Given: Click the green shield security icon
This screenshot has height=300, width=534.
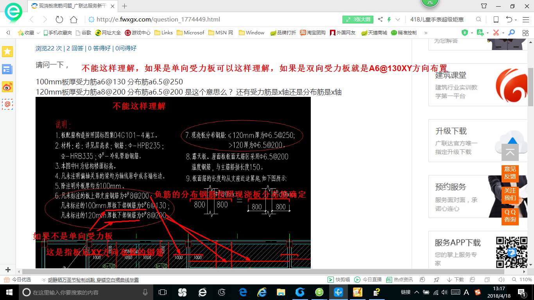Looking at the screenshot, I should [x=465, y=33].
